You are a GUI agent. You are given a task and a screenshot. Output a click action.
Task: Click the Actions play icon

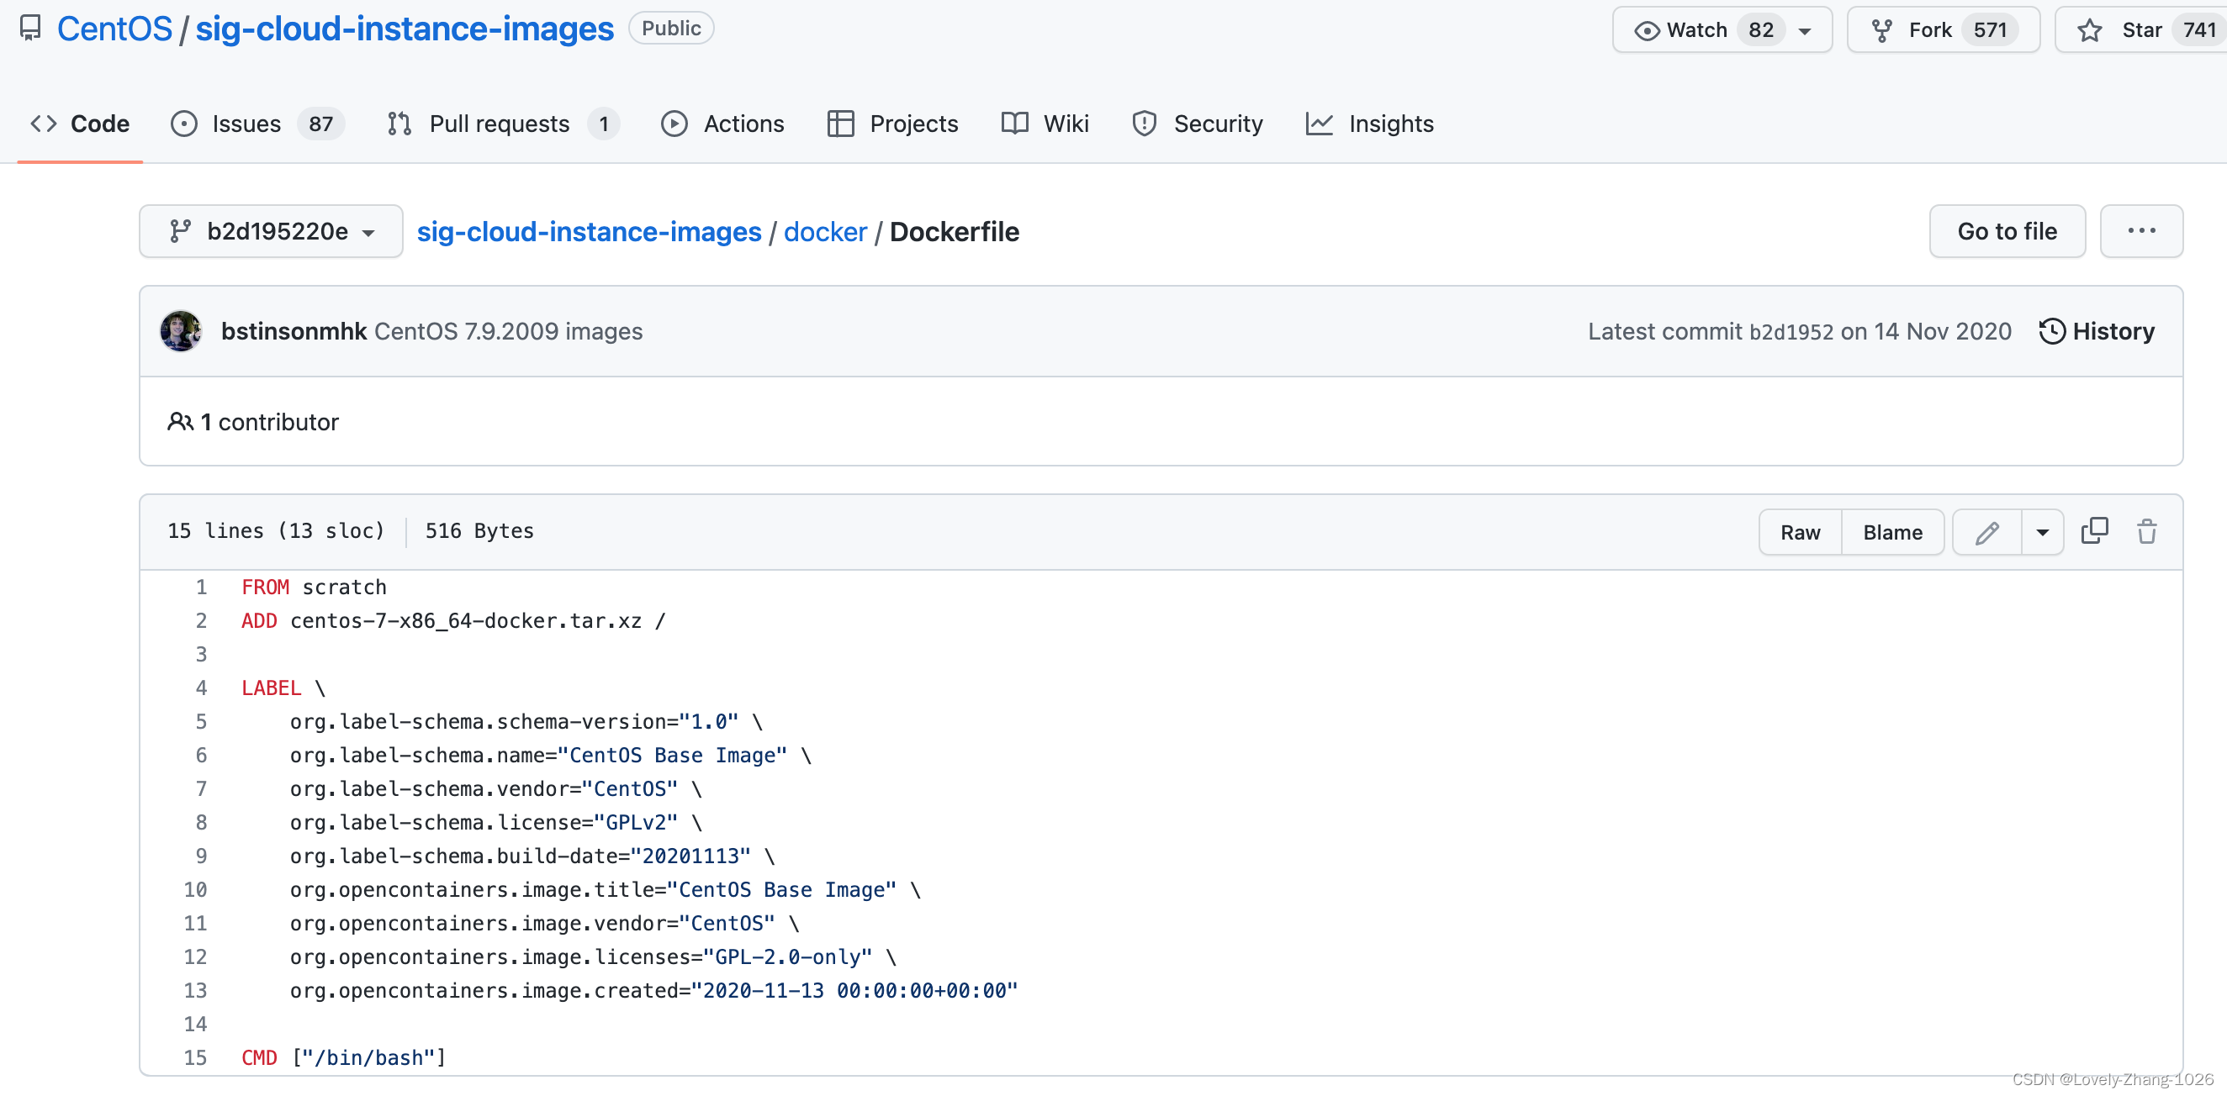click(x=674, y=124)
